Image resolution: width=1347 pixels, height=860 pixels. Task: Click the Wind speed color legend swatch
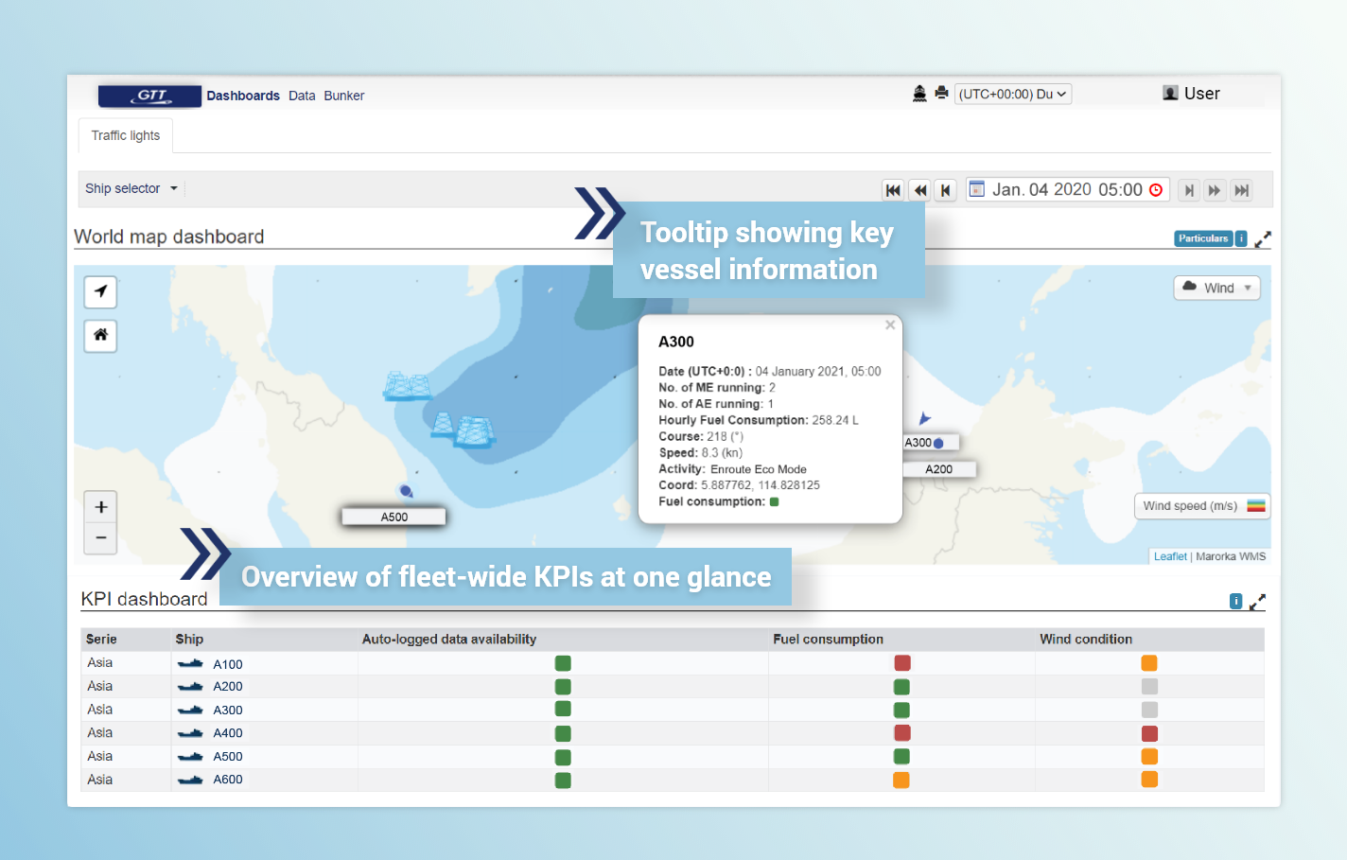click(x=1255, y=506)
